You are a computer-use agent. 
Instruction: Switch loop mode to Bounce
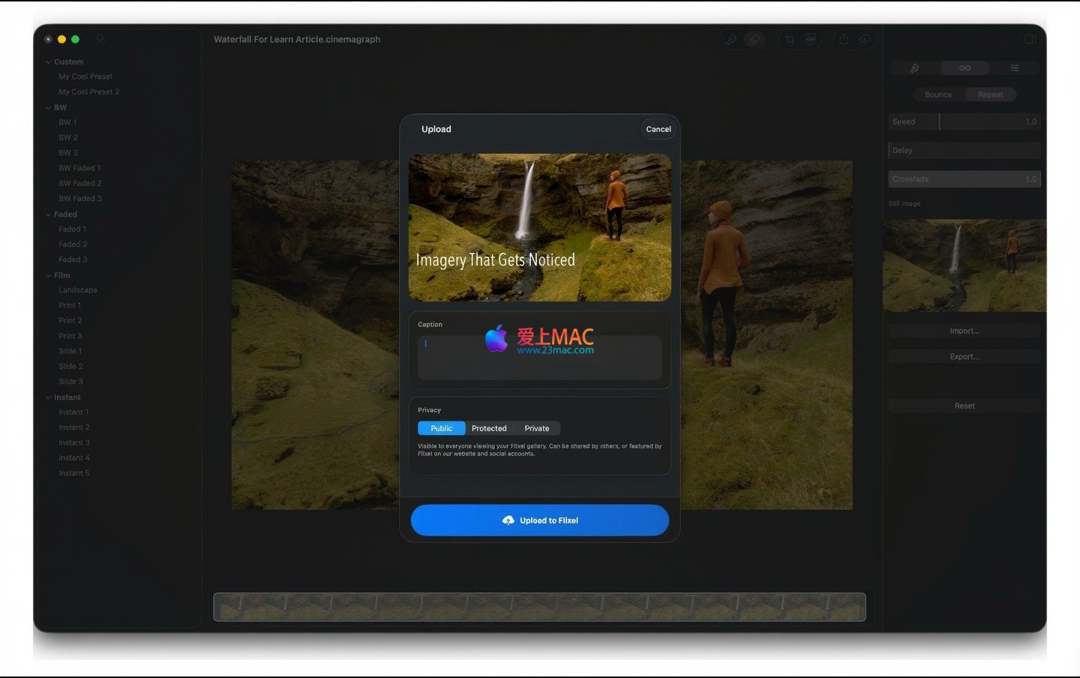click(x=938, y=94)
